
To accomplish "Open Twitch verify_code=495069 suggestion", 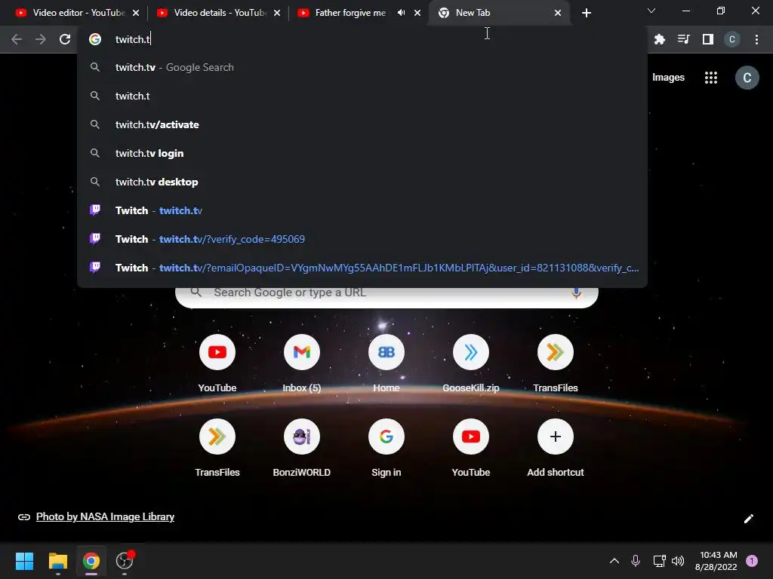I will click(362, 239).
